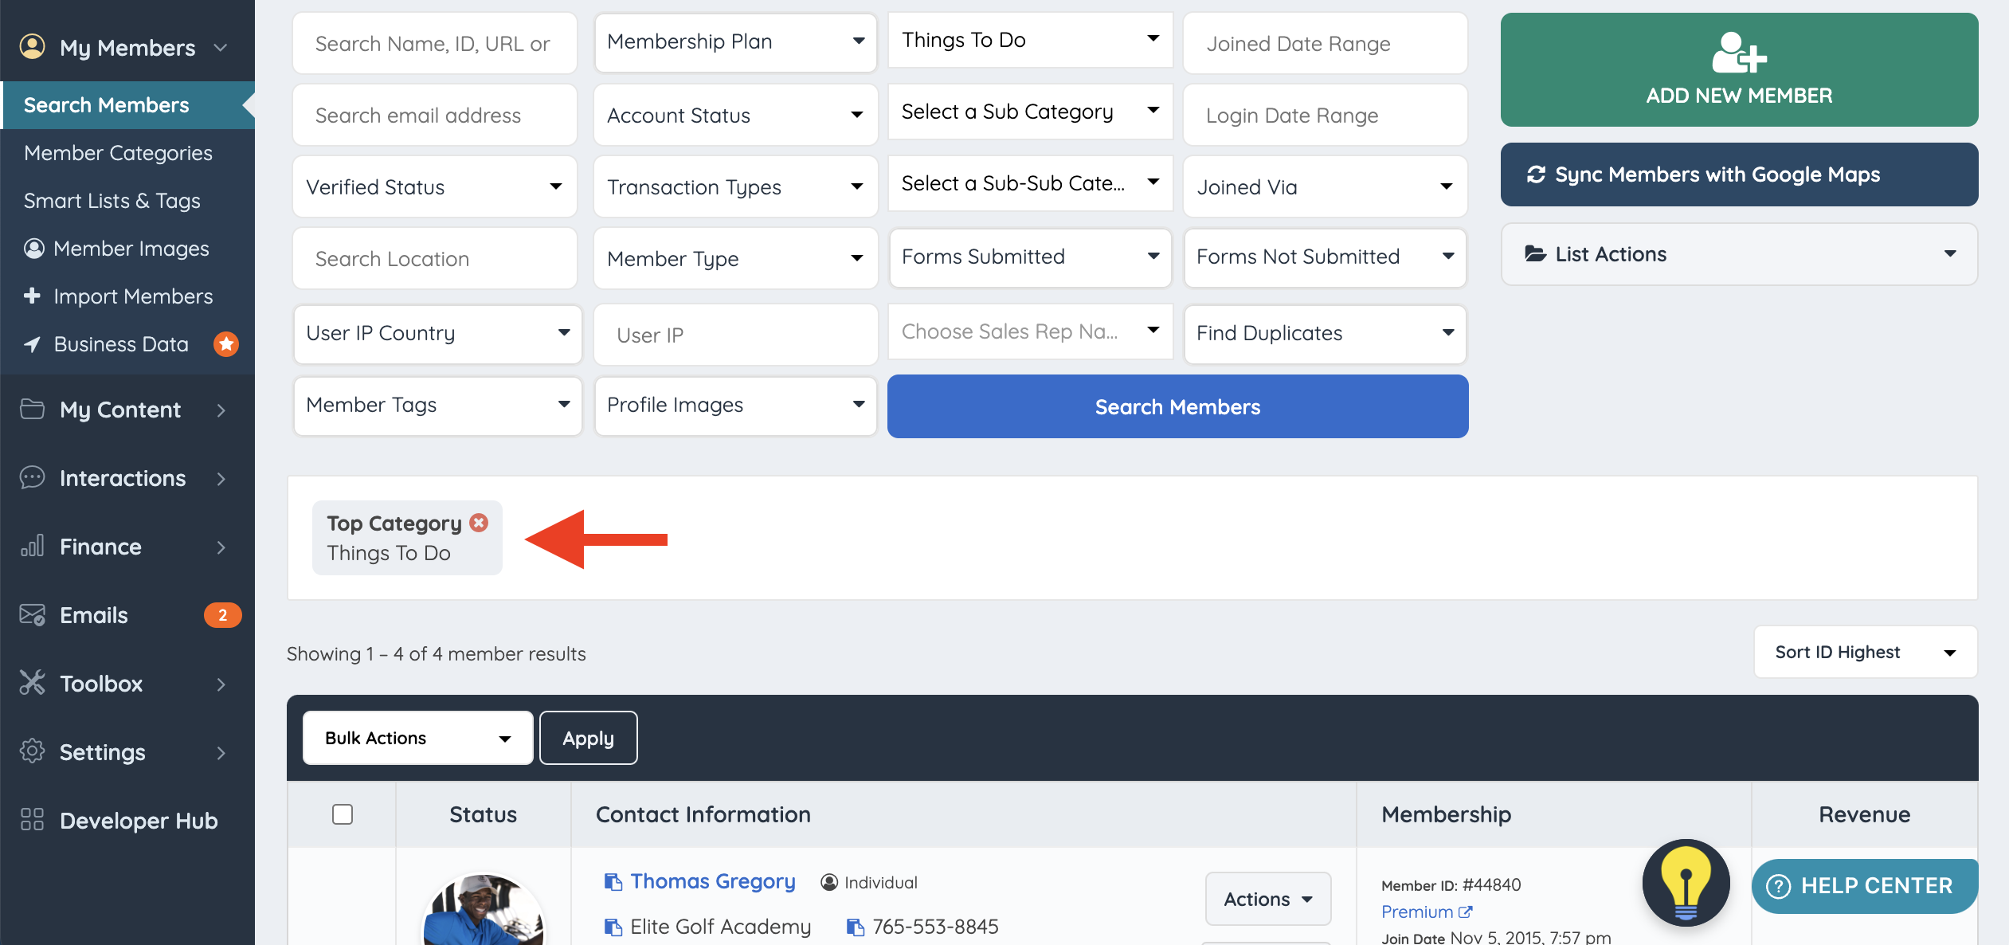Screen dimensions: 2009x945
Task: Go to Smart Lists & Tags
Action: point(112,201)
